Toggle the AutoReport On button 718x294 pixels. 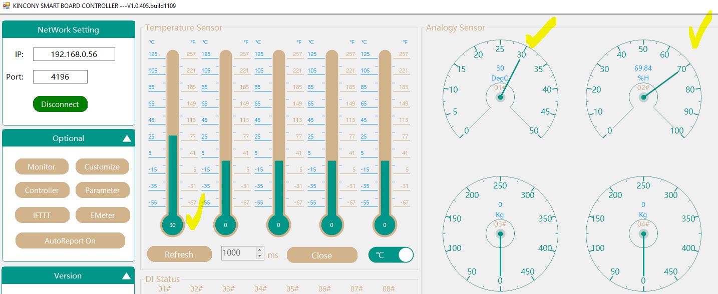pyautogui.click(x=70, y=240)
